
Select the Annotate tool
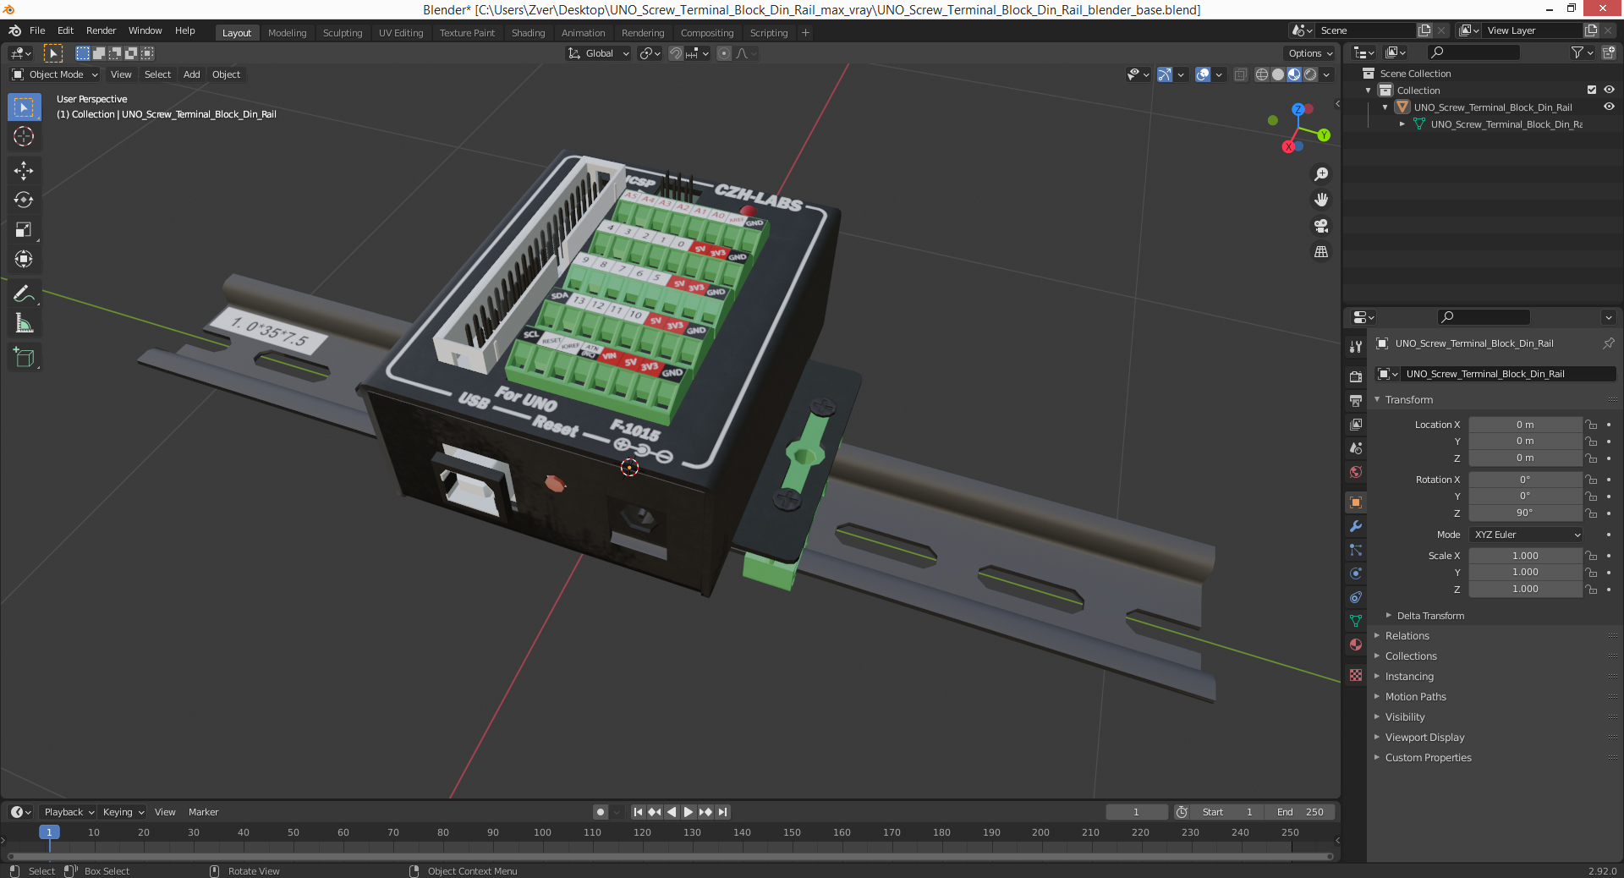(x=24, y=294)
